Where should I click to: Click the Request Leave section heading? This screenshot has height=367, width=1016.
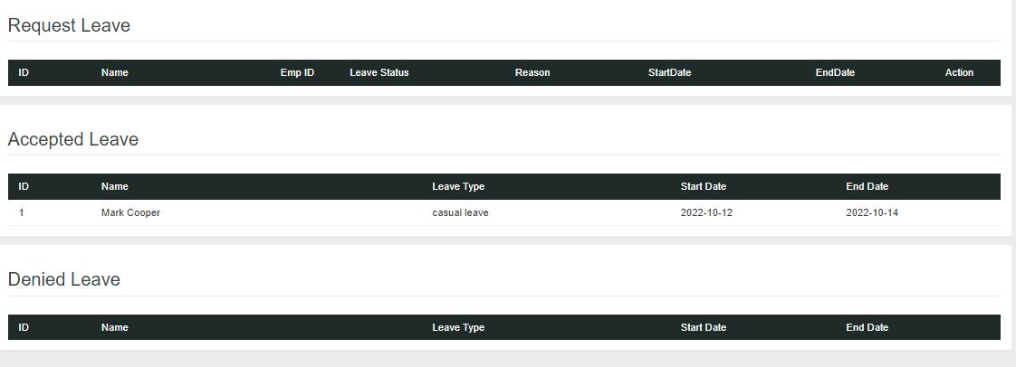(69, 26)
